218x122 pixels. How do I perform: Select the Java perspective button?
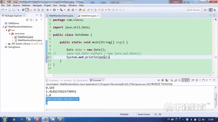tap(211, 10)
